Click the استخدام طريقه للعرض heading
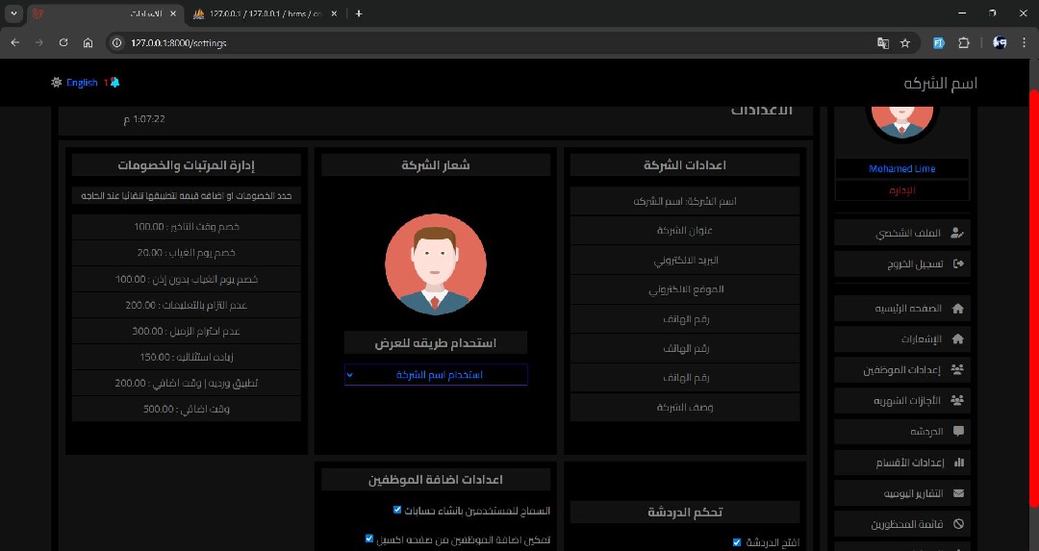 coord(436,343)
